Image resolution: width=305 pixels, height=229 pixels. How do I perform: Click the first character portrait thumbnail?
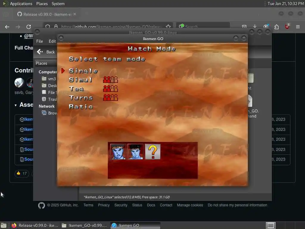click(118, 152)
